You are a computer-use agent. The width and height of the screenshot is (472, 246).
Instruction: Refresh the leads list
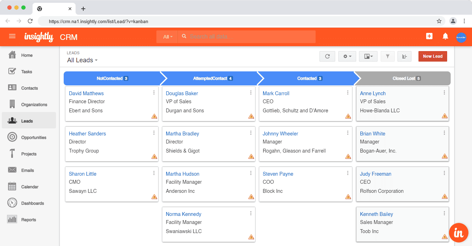pos(327,56)
